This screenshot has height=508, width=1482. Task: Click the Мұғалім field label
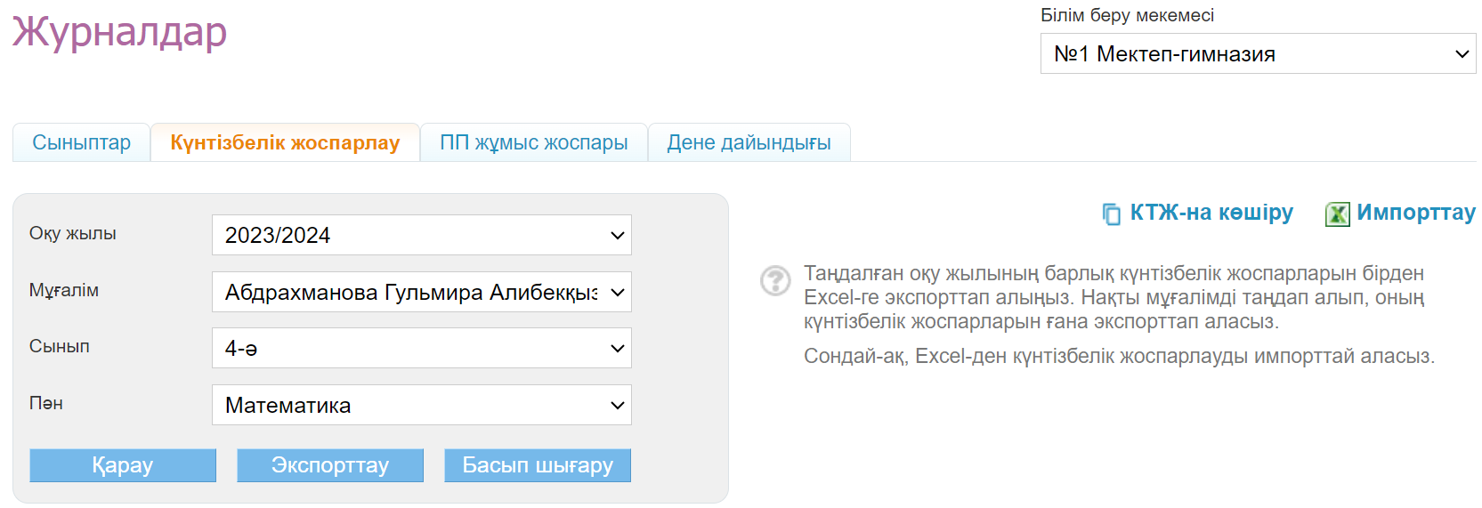[x=64, y=290]
